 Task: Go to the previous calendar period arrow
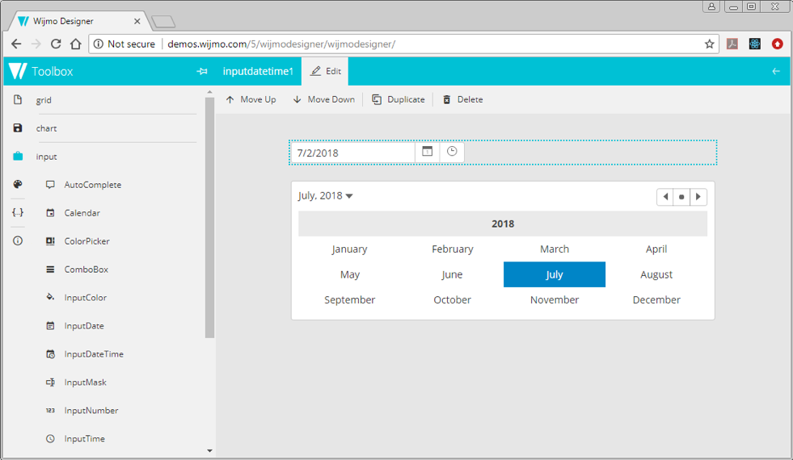point(665,196)
